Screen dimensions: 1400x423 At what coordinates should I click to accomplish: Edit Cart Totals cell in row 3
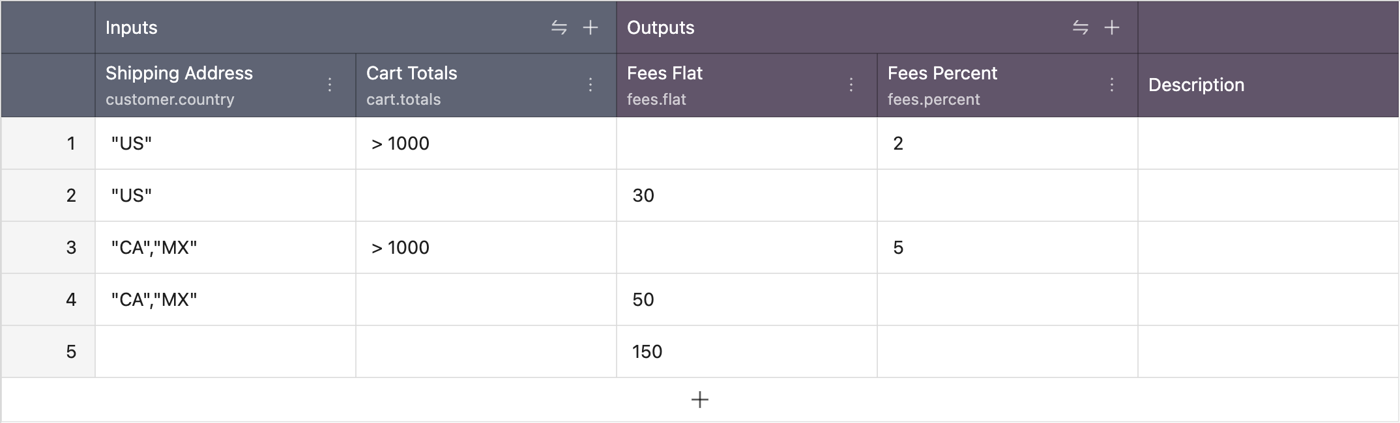486,247
